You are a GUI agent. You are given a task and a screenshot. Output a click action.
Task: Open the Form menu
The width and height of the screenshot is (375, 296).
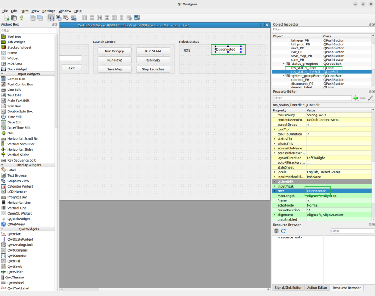(24, 11)
